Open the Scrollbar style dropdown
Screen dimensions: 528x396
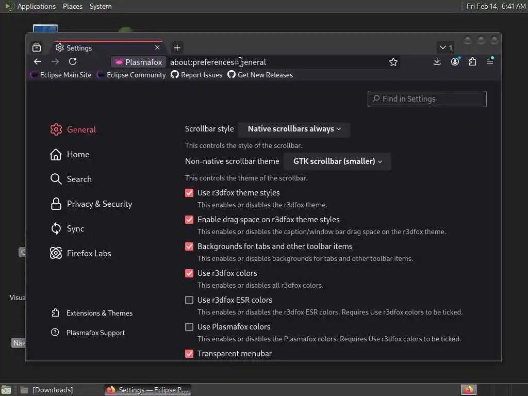(294, 129)
